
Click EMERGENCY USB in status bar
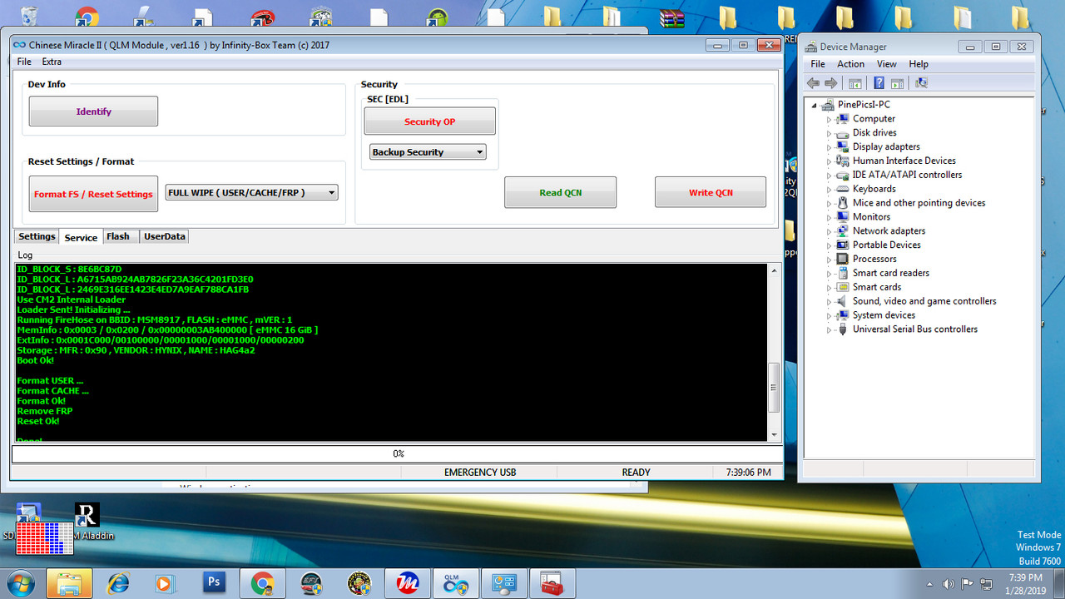pyautogui.click(x=479, y=473)
